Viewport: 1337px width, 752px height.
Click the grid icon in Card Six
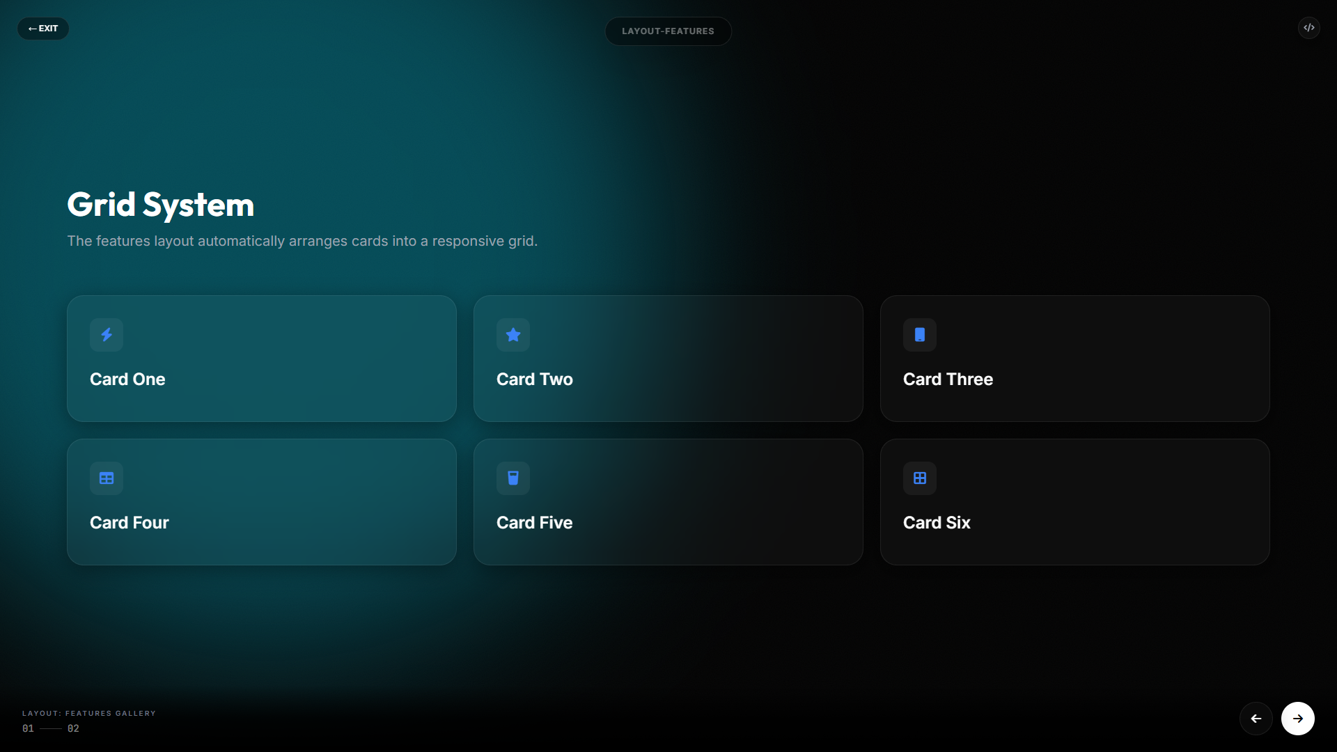coord(920,478)
